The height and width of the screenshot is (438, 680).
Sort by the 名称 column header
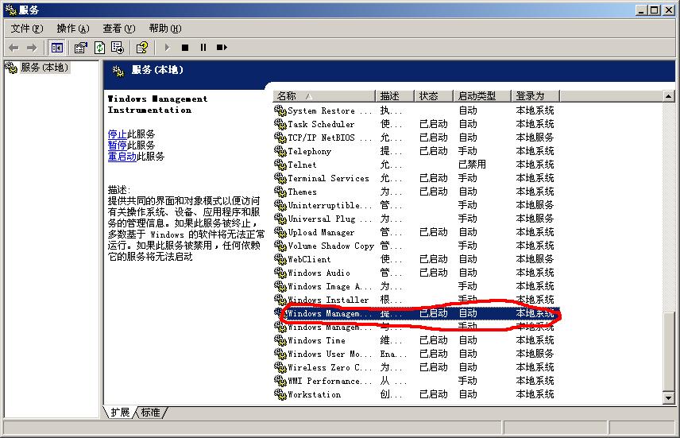(x=324, y=96)
